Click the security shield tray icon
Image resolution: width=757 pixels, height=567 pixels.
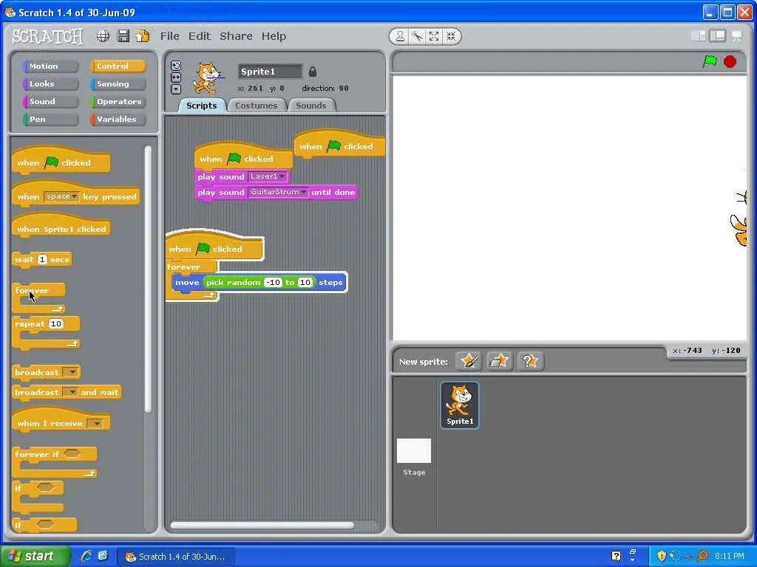coord(662,556)
